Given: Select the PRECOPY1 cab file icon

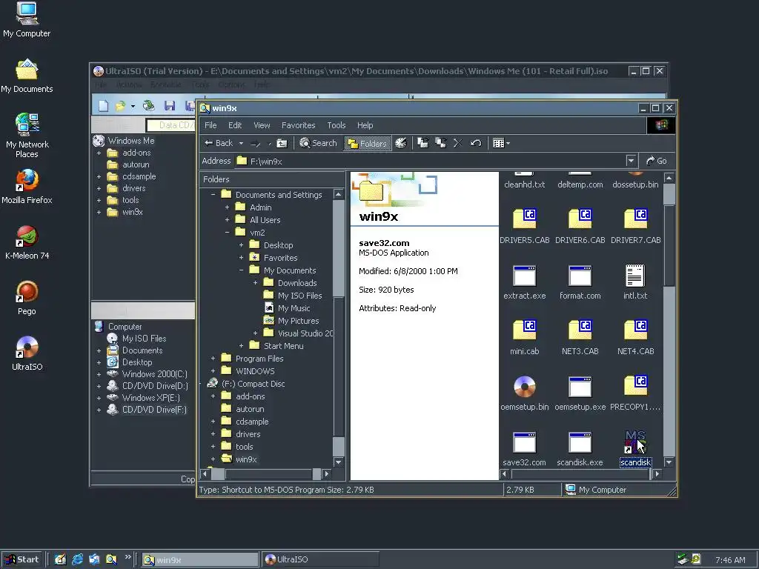Looking at the screenshot, I should click(635, 385).
